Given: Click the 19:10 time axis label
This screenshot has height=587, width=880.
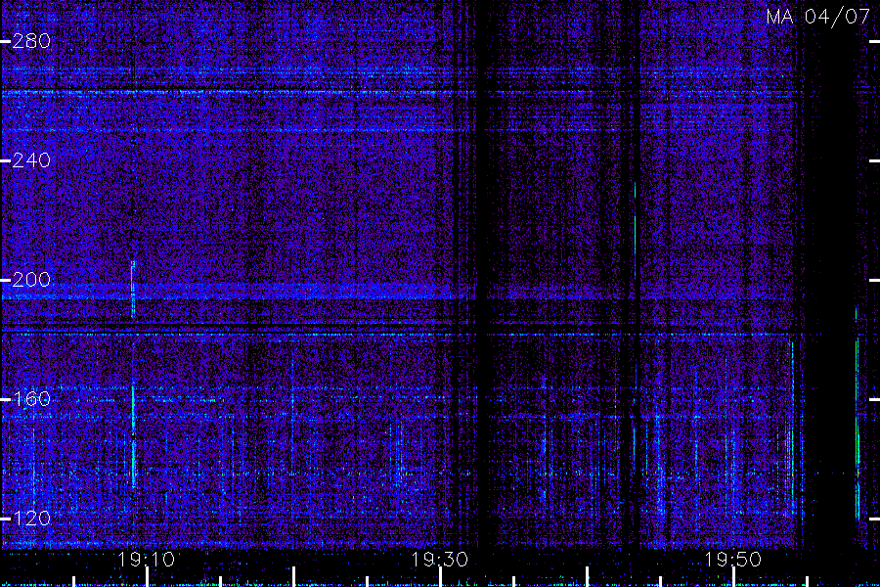Looking at the screenshot, I should 147,560.
